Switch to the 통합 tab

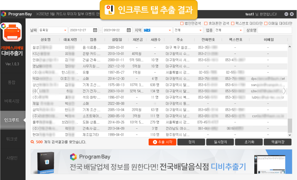[12, 82]
